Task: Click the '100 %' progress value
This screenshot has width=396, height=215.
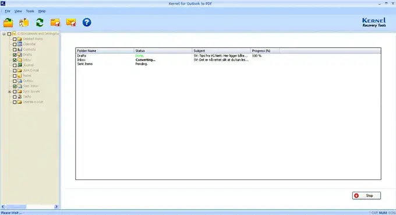Action: tap(257, 55)
